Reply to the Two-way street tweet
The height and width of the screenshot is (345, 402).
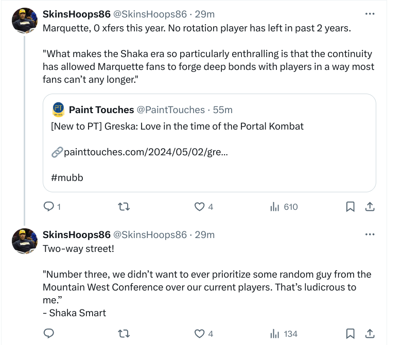49,334
